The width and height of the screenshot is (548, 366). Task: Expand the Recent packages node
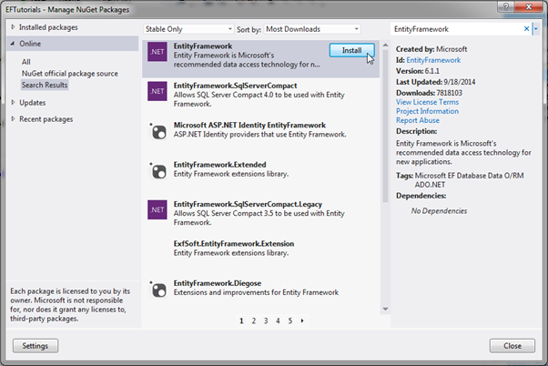tap(13, 119)
